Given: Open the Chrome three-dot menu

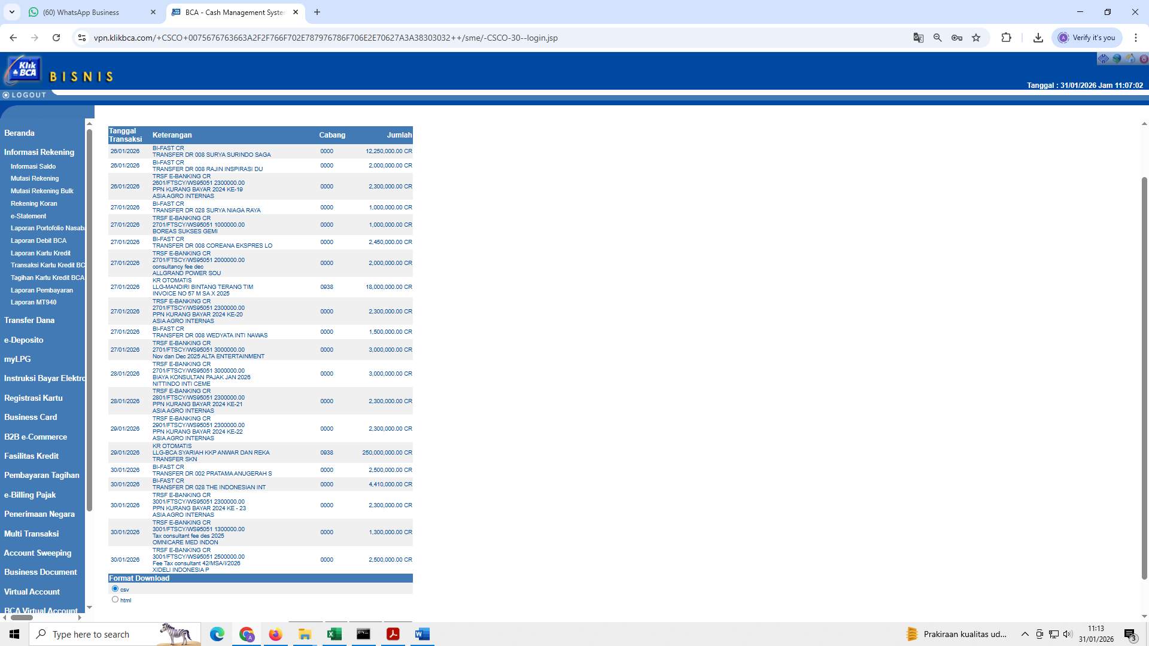Looking at the screenshot, I should (1136, 37).
